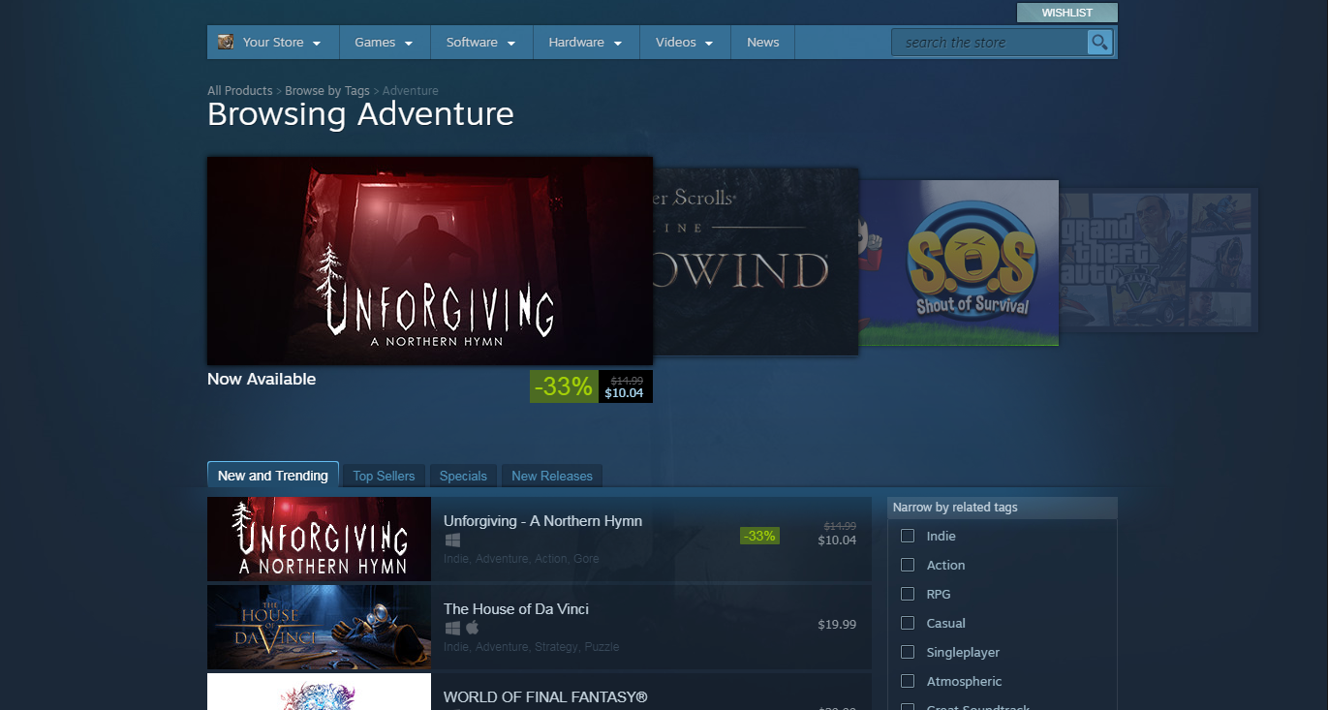This screenshot has width=1328, height=710.
Task: Tick the RPG tag checkbox
Action: (908, 594)
